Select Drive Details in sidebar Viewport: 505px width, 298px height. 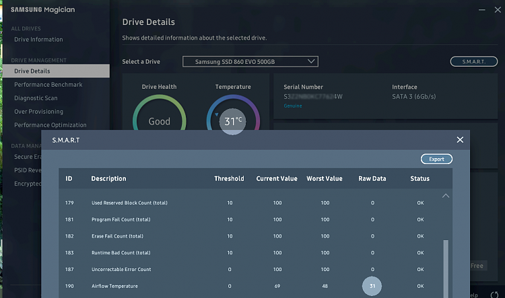point(56,71)
